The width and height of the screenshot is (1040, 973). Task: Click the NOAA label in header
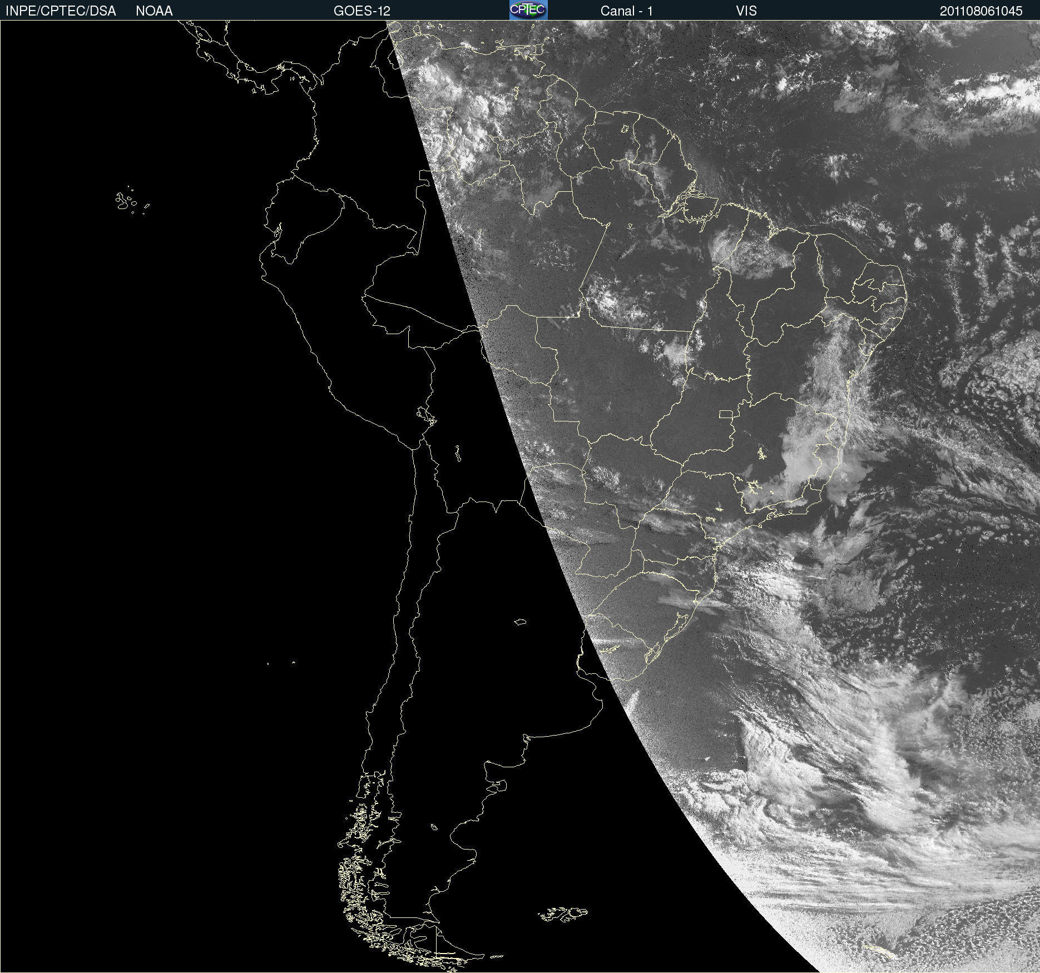154,11
